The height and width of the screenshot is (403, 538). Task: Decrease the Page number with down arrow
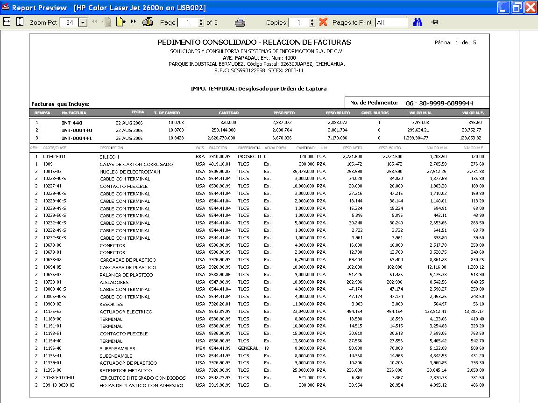(201, 25)
